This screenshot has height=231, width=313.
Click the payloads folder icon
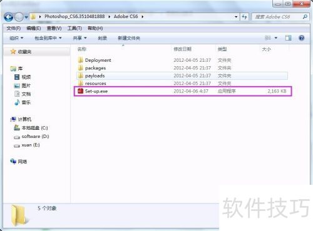[80, 76]
